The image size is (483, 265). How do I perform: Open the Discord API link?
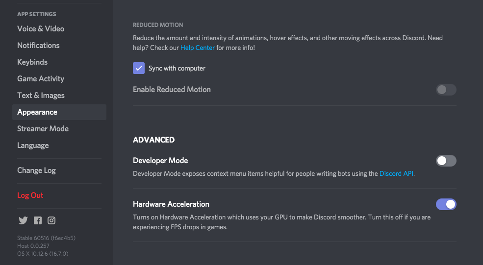click(396, 173)
